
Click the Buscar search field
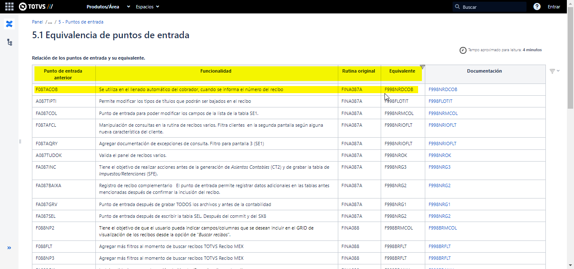click(x=490, y=7)
